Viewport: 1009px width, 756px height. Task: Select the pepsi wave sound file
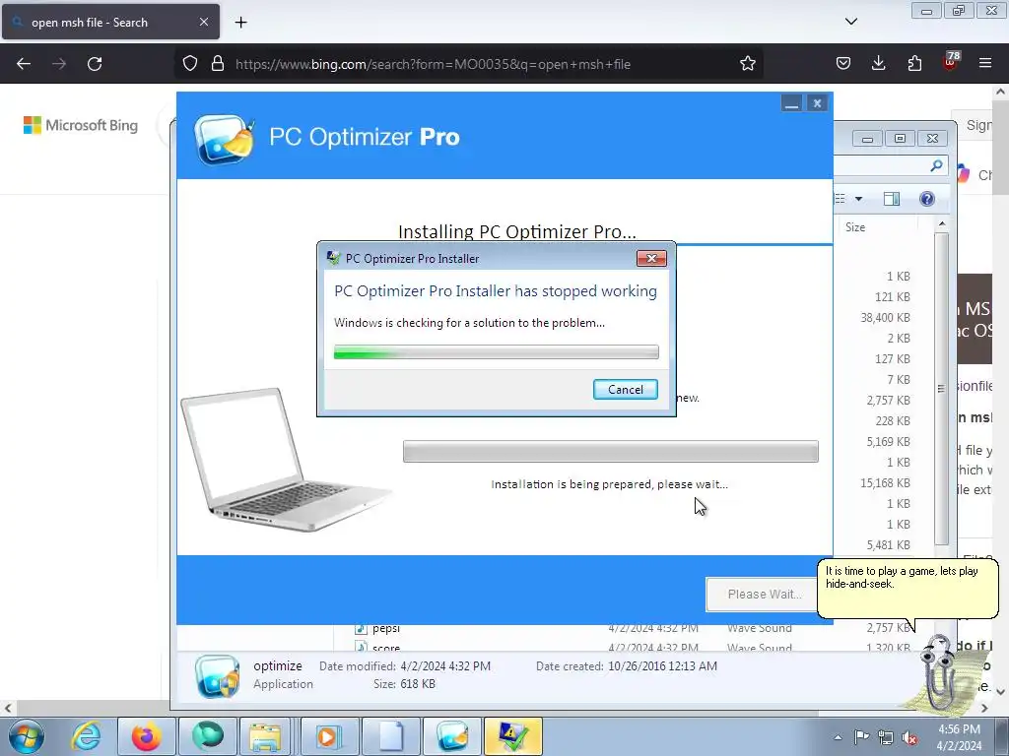click(x=386, y=629)
